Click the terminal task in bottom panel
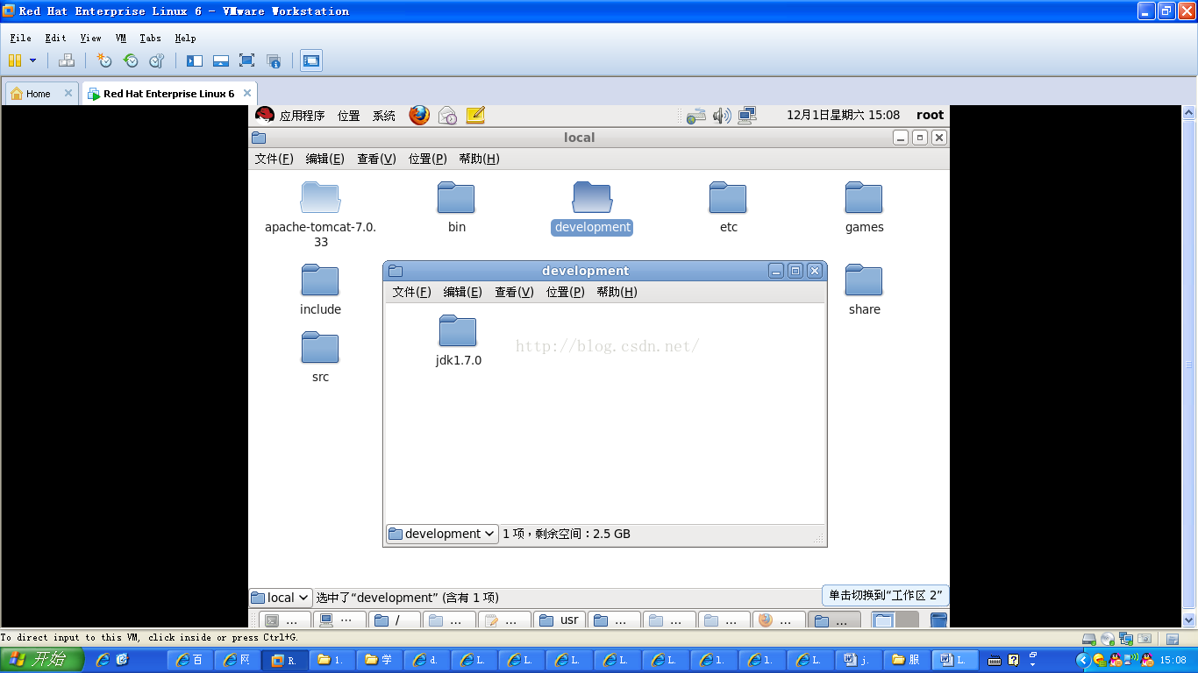Screen dimensions: 1198x673 286,620
